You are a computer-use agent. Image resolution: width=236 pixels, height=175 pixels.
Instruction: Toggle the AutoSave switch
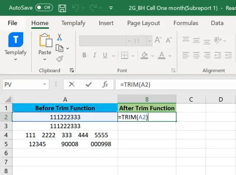[x=44, y=7]
